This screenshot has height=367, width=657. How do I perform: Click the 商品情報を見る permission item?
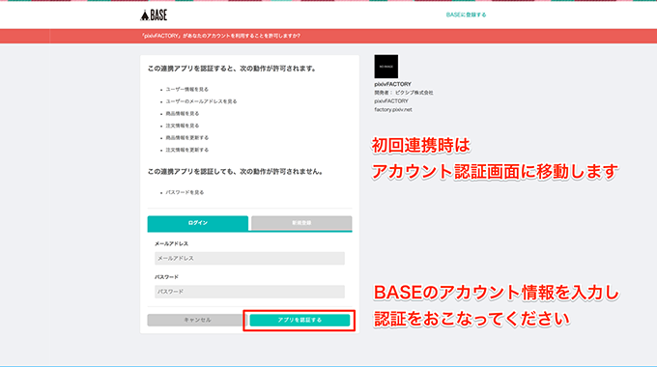[x=183, y=114]
